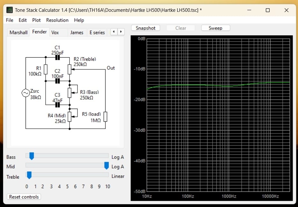Click the R3 (Bass) 250kΩ label

pos(89,95)
